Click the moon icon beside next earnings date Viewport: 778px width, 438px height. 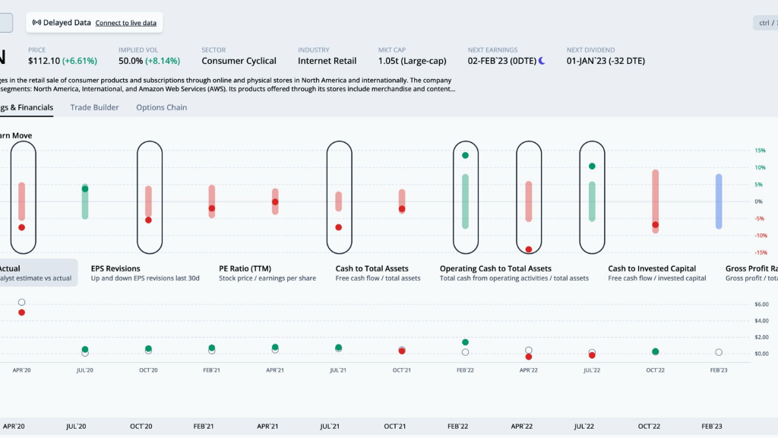(x=542, y=61)
